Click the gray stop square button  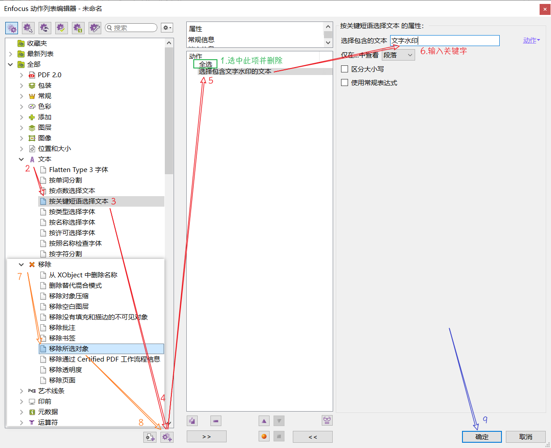pyautogui.click(x=279, y=436)
